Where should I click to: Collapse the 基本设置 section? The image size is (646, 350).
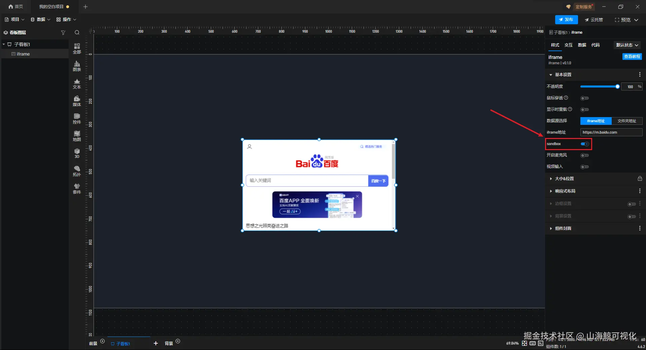coord(551,75)
